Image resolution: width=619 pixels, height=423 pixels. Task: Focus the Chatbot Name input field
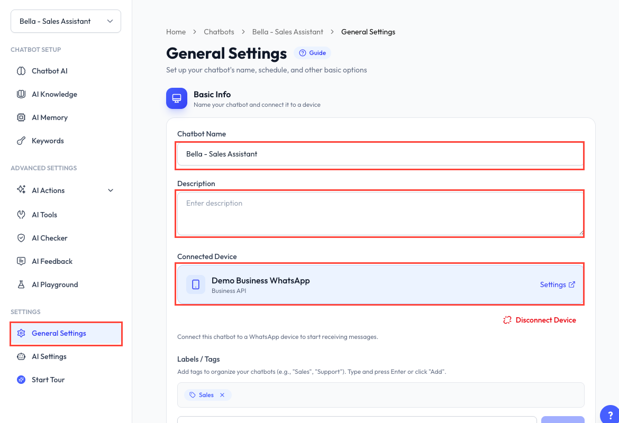pyautogui.click(x=380, y=154)
